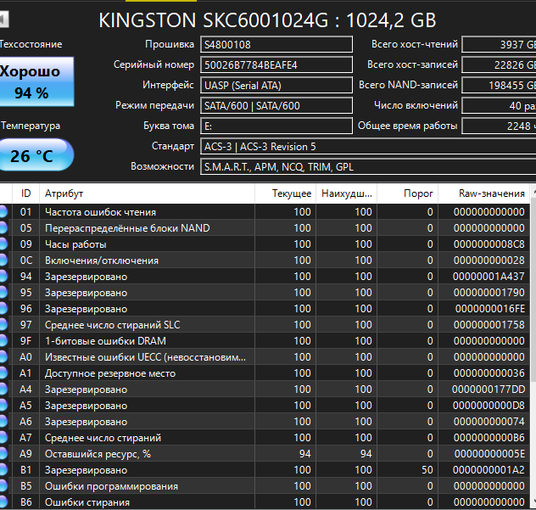
Task: Click status icon for row A7 Среднее число стираний
Action: pyautogui.click(x=3, y=438)
